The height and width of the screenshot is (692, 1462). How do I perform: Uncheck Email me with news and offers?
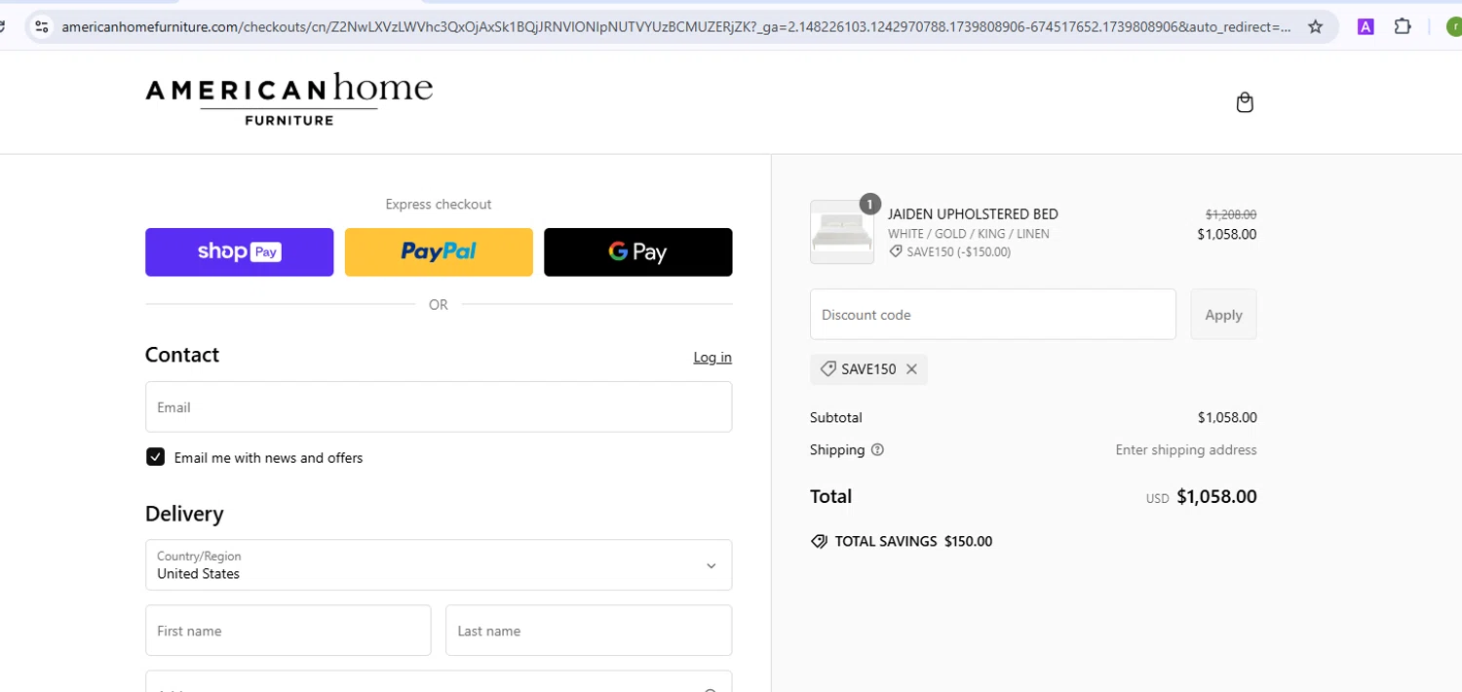pos(156,457)
